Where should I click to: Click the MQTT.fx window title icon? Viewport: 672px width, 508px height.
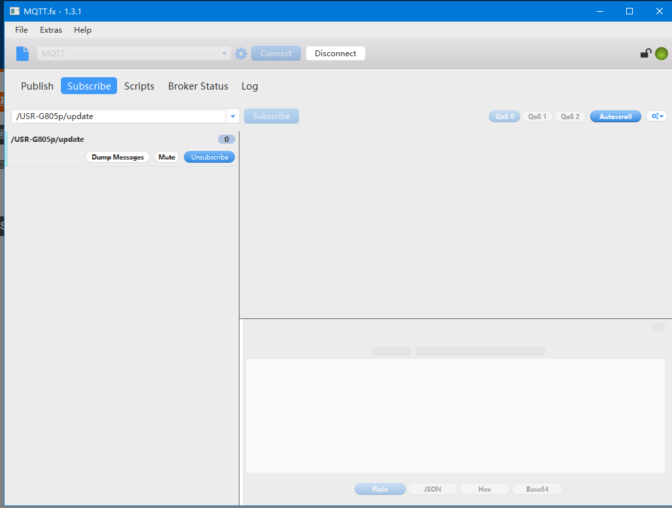(14, 11)
